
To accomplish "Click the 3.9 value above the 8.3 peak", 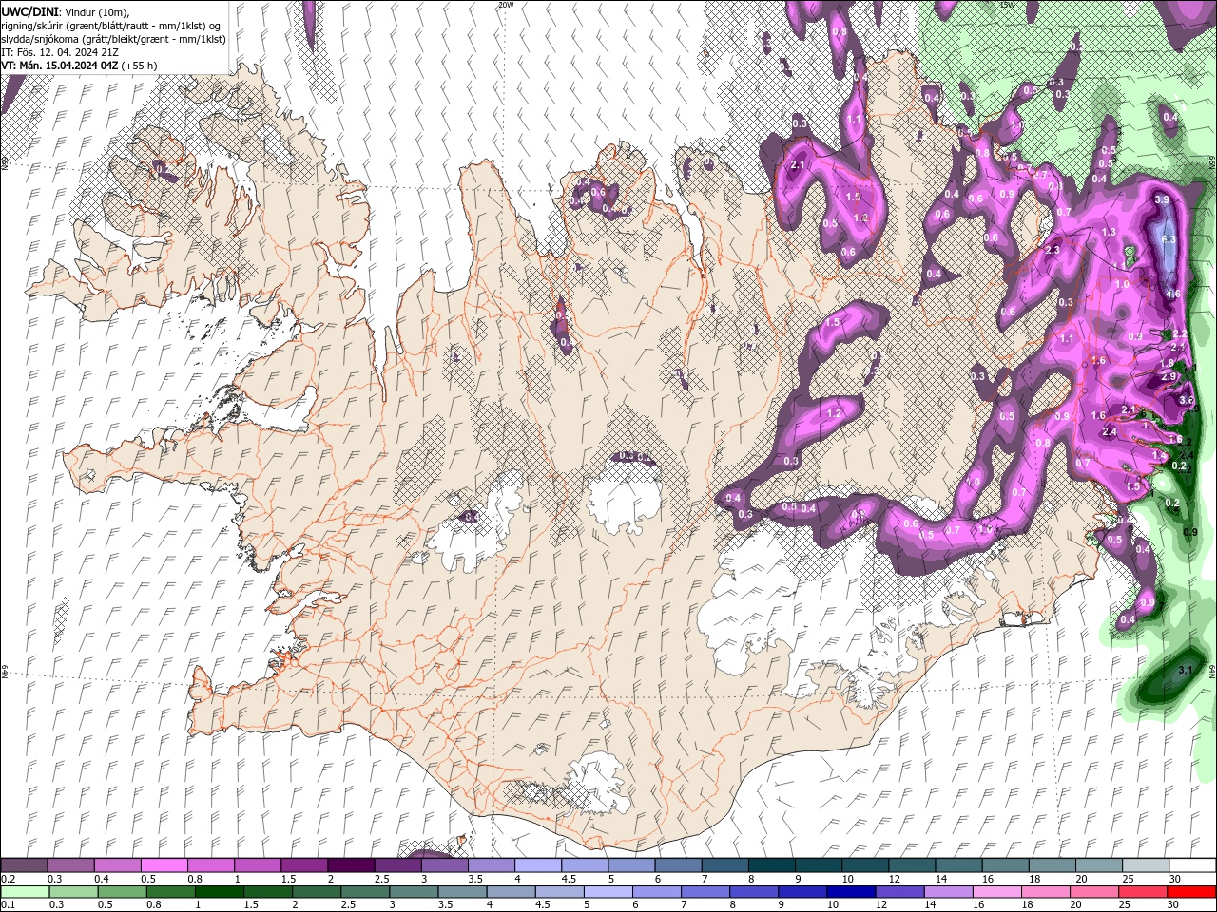I will click(x=1162, y=200).
